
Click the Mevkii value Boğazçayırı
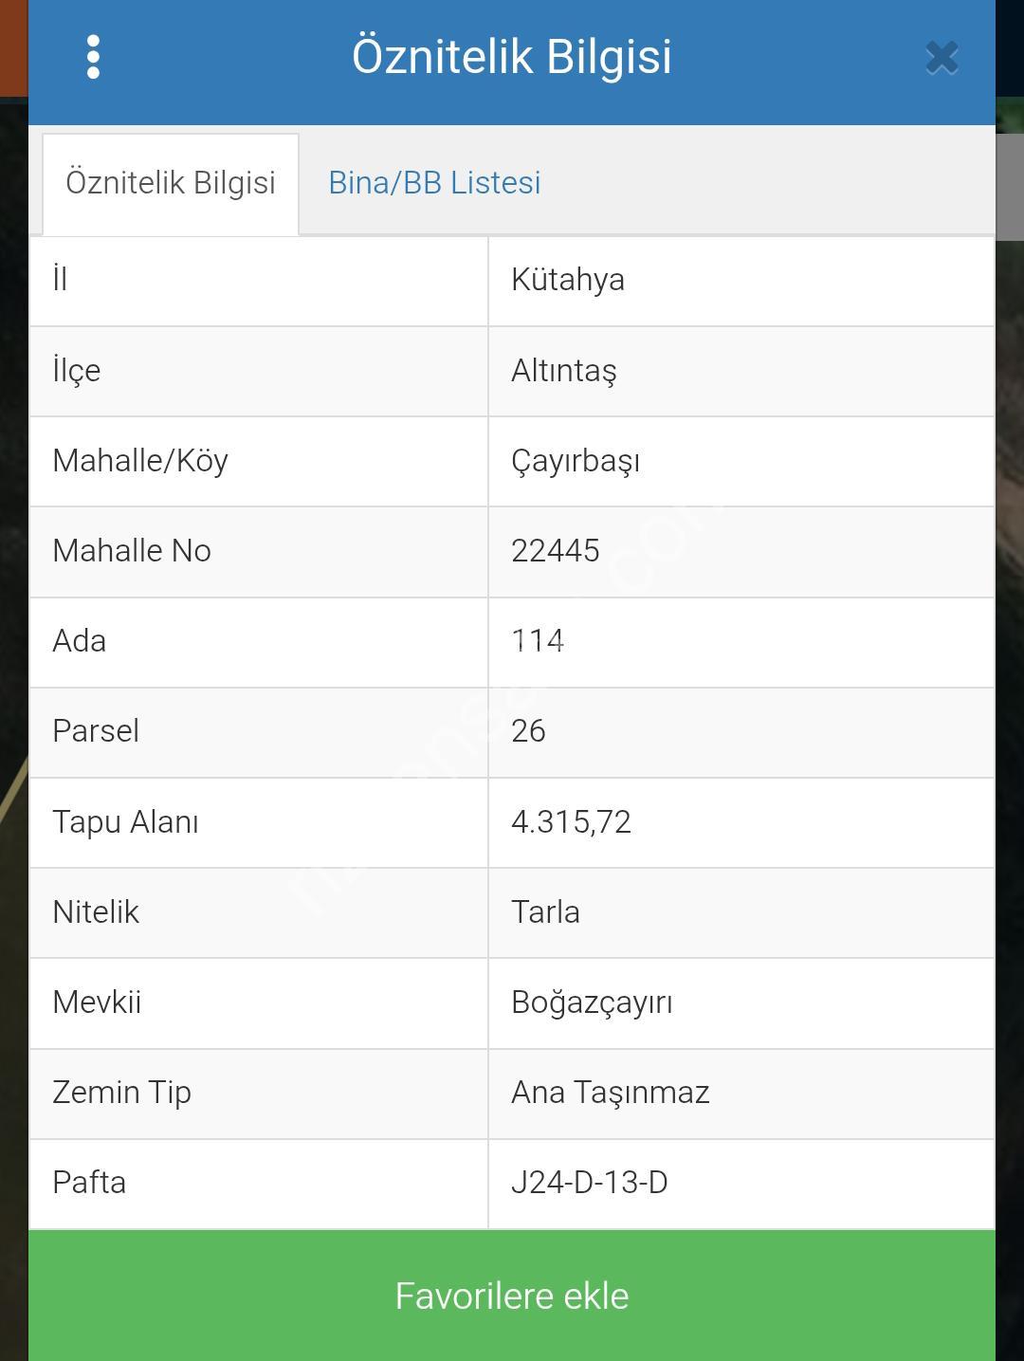pyautogui.click(x=592, y=1002)
